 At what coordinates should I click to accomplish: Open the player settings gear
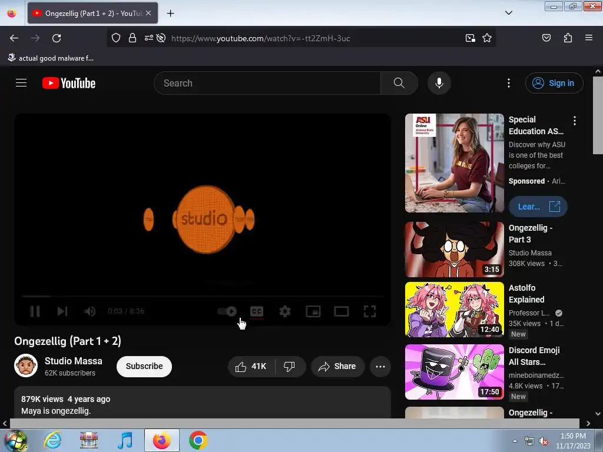[285, 311]
